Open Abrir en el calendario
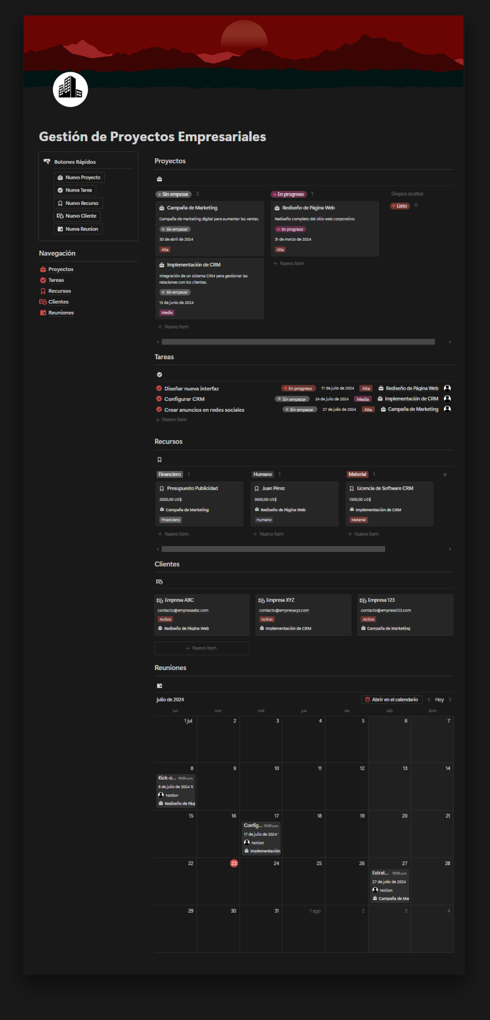Image resolution: width=490 pixels, height=1020 pixels. coord(392,699)
